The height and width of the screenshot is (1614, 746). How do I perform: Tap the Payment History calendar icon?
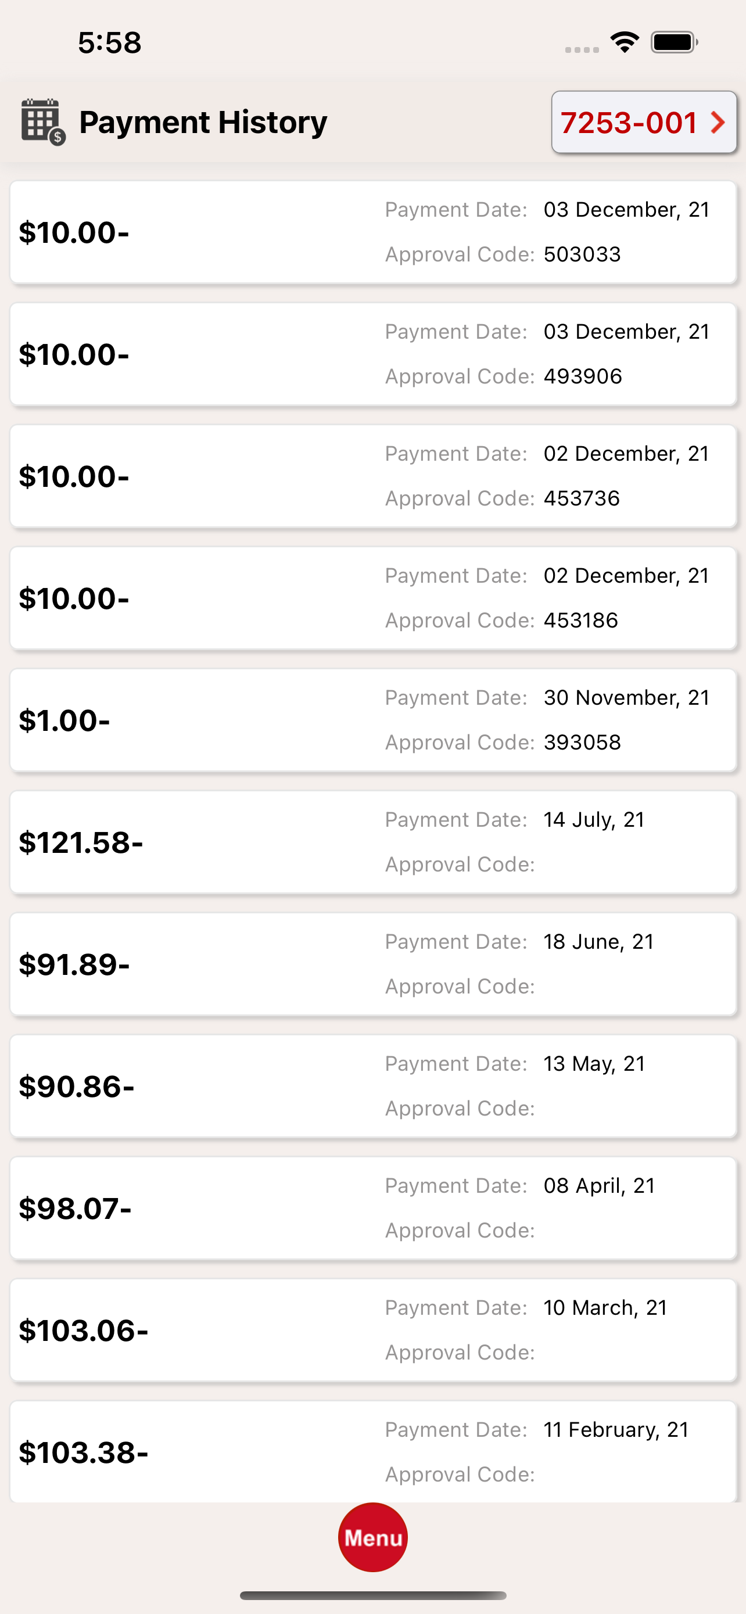click(42, 121)
